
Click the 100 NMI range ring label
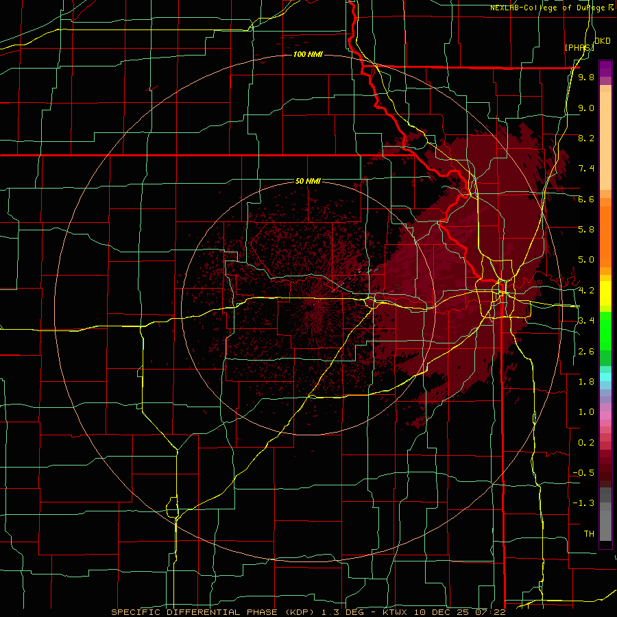coord(308,54)
